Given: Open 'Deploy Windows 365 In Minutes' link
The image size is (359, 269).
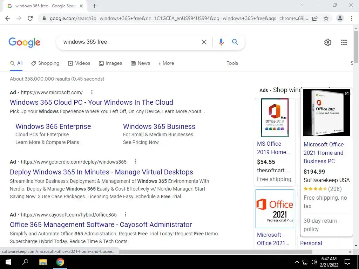Looking at the screenshot, I should point(101,172).
